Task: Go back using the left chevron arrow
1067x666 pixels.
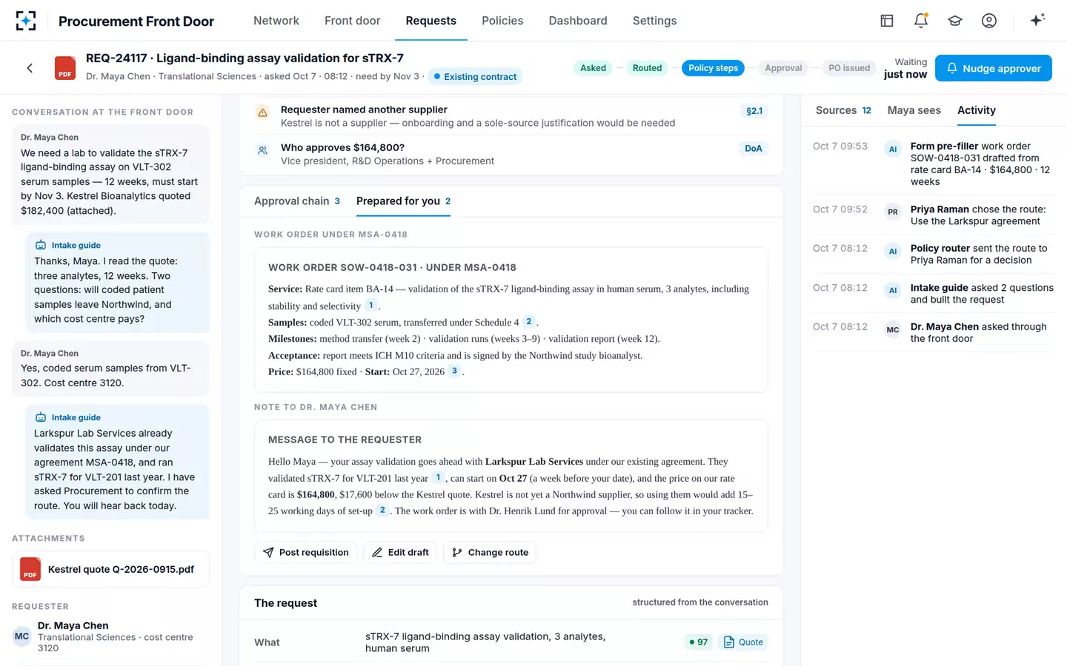Action: [x=30, y=68]
